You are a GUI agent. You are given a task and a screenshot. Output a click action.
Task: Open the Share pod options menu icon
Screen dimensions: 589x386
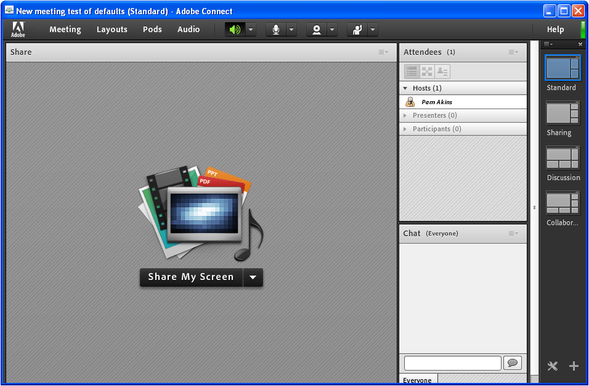(x=383, y=52)
